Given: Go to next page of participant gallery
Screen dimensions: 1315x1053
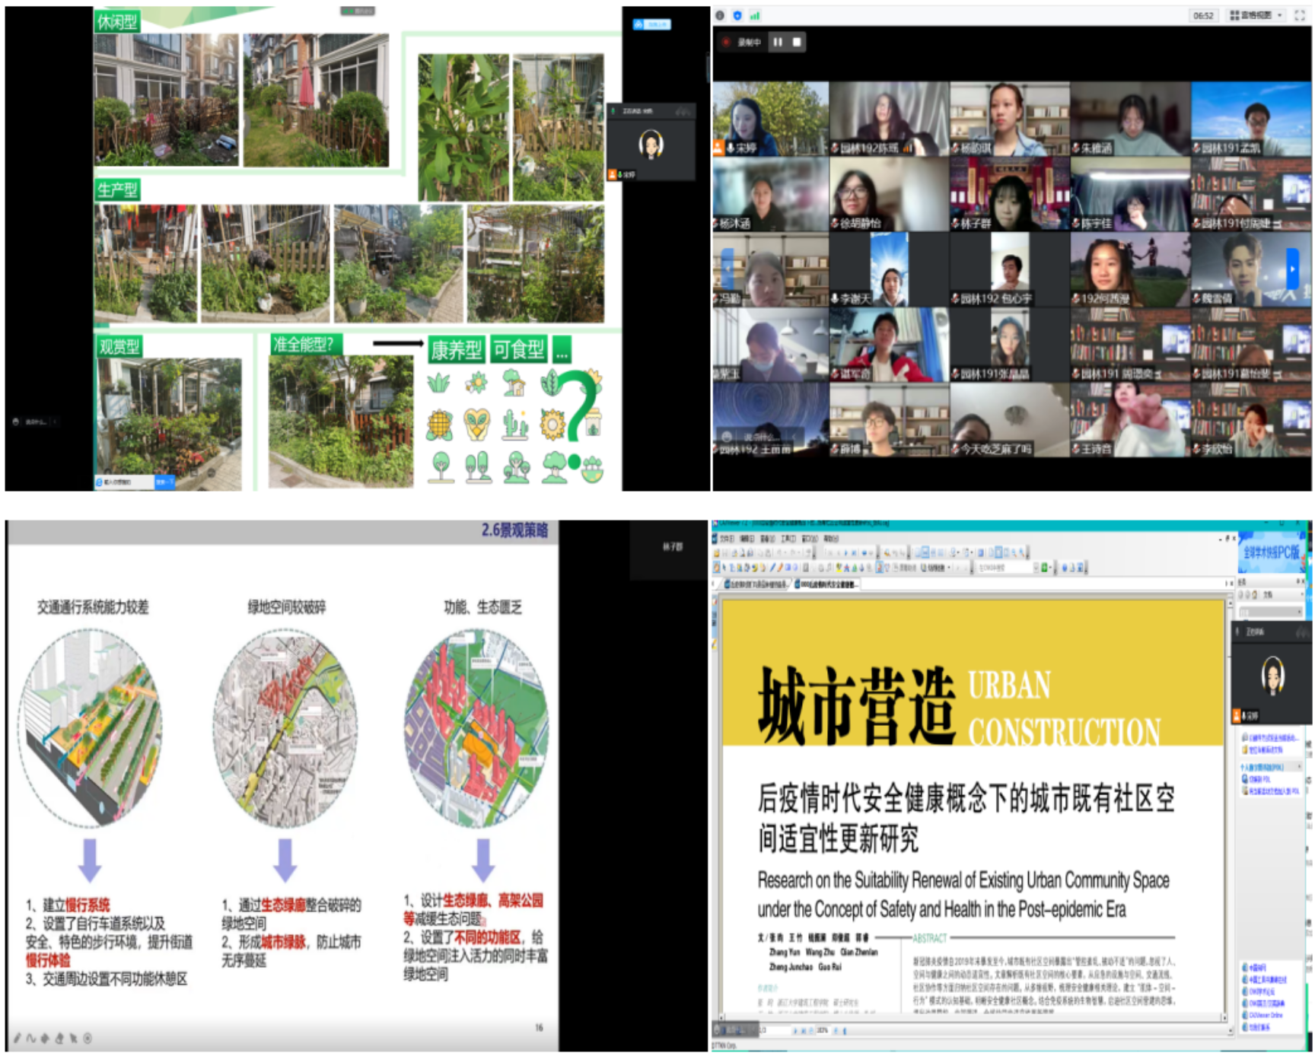Looking at the screenshot, I should 1291,269.
